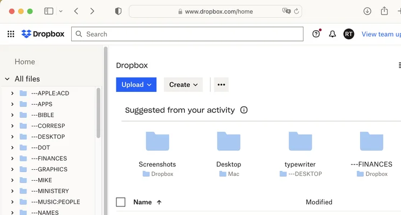Open the Screenshots suggested folder
The image size is (401, 215).
click(x=157, y=141)
